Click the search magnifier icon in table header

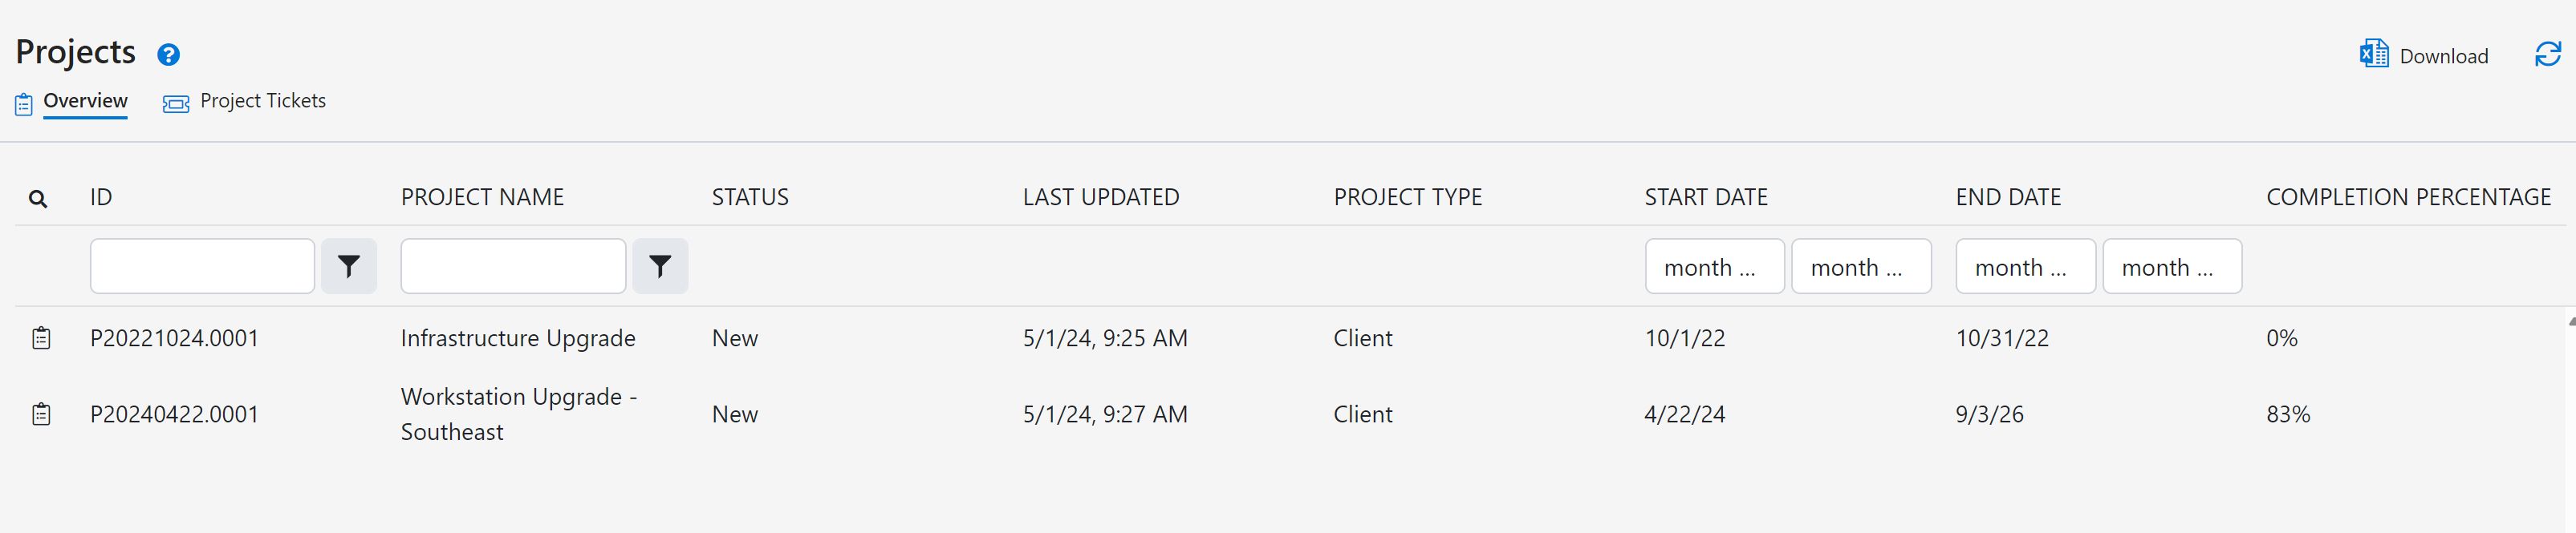[38, 199]
